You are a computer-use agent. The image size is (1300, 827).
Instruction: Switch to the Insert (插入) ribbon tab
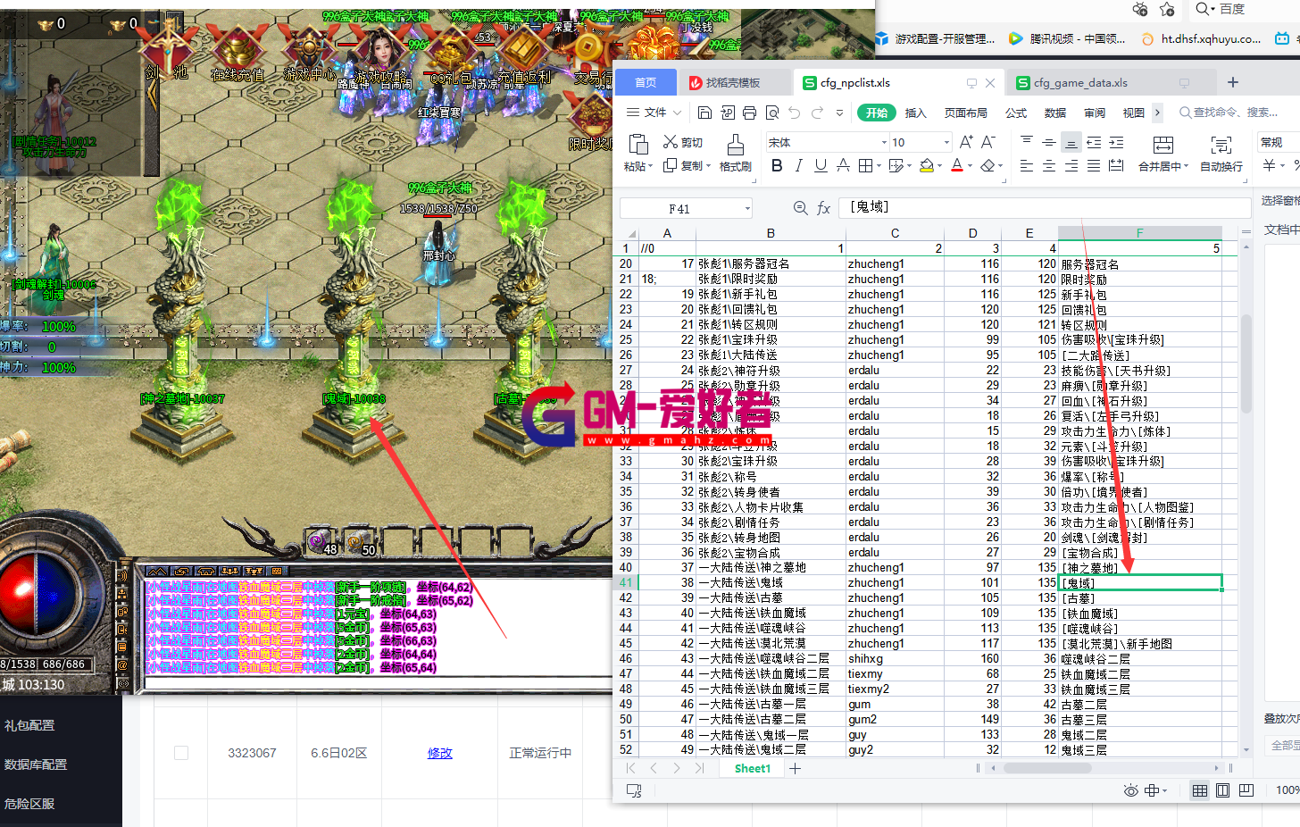click(x=915, y=113)
